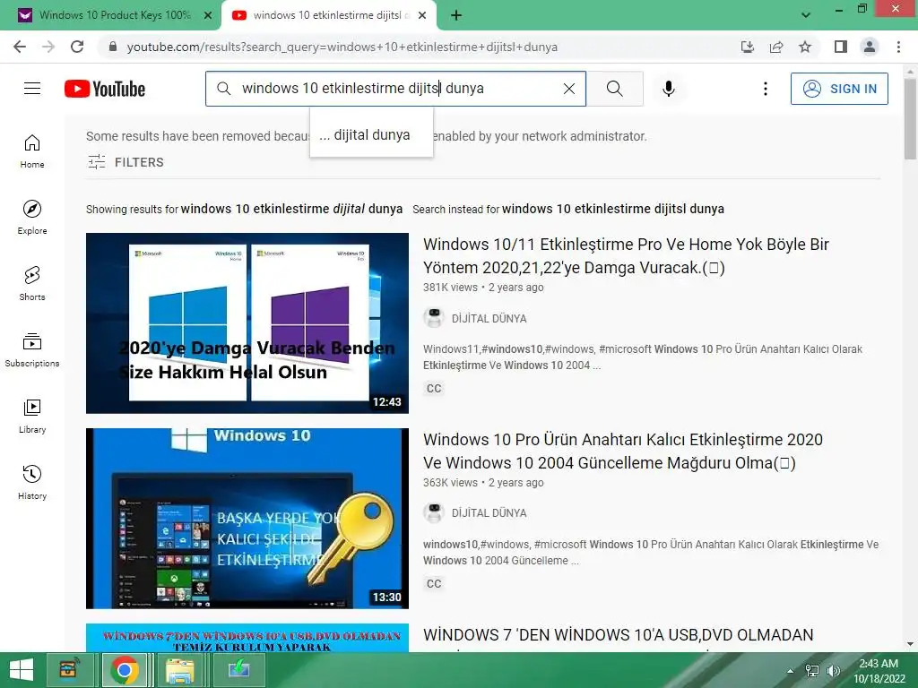
Task: Click the channel avatar of the second result
Action: [x=434, y=512]
